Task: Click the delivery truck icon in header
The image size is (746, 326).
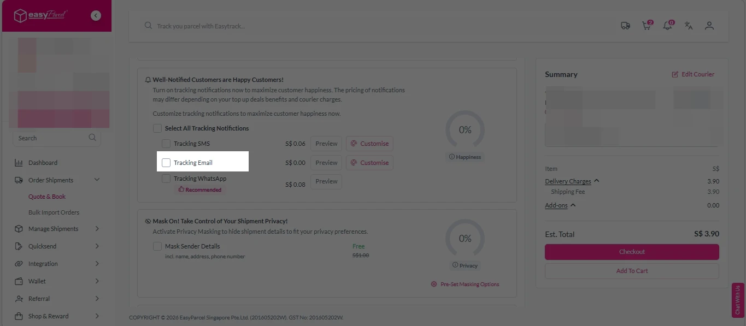Action: click(625, 26)
